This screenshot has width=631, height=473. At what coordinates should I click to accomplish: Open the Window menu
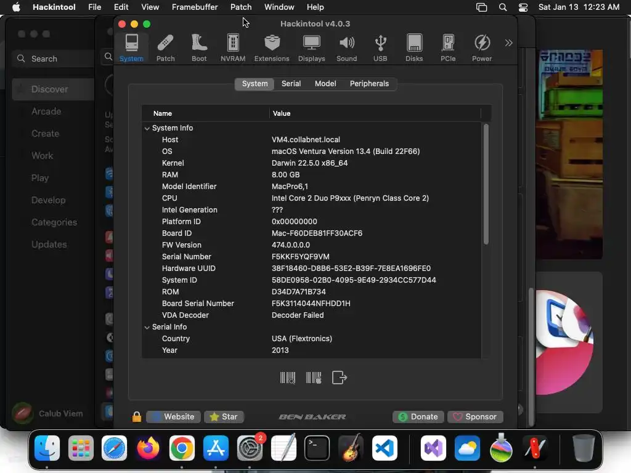coord(279,7)
